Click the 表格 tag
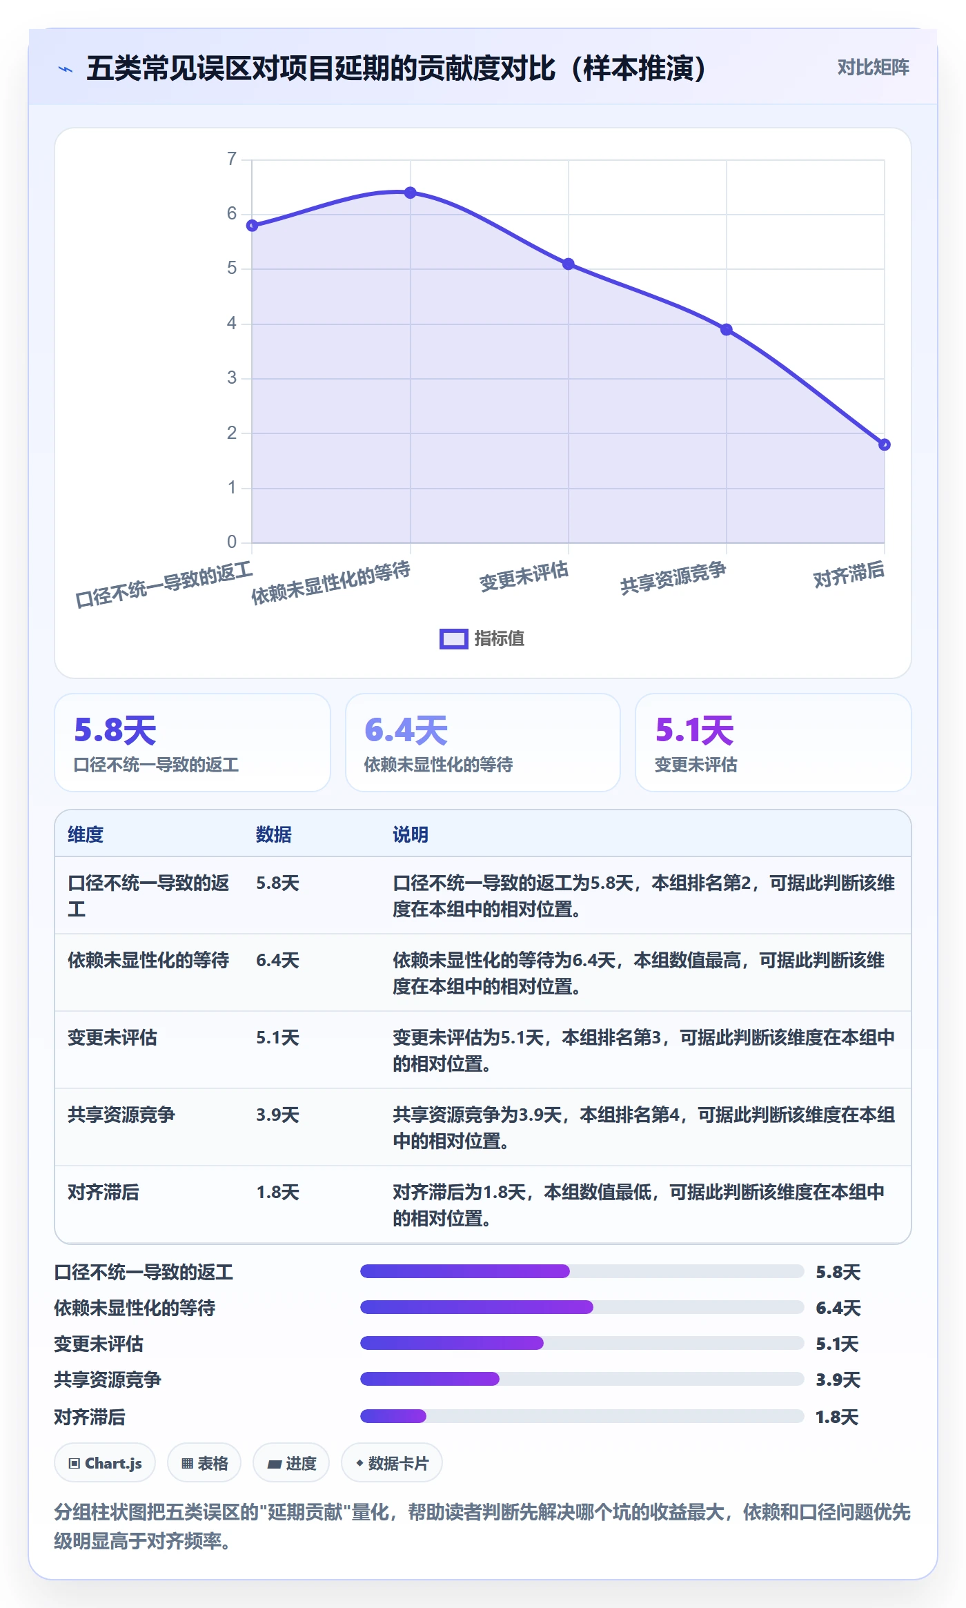 pyautogui.click(x=204, y=1463)
